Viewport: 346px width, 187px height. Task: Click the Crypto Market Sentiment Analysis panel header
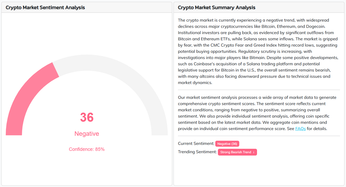(x=45, y=8)
